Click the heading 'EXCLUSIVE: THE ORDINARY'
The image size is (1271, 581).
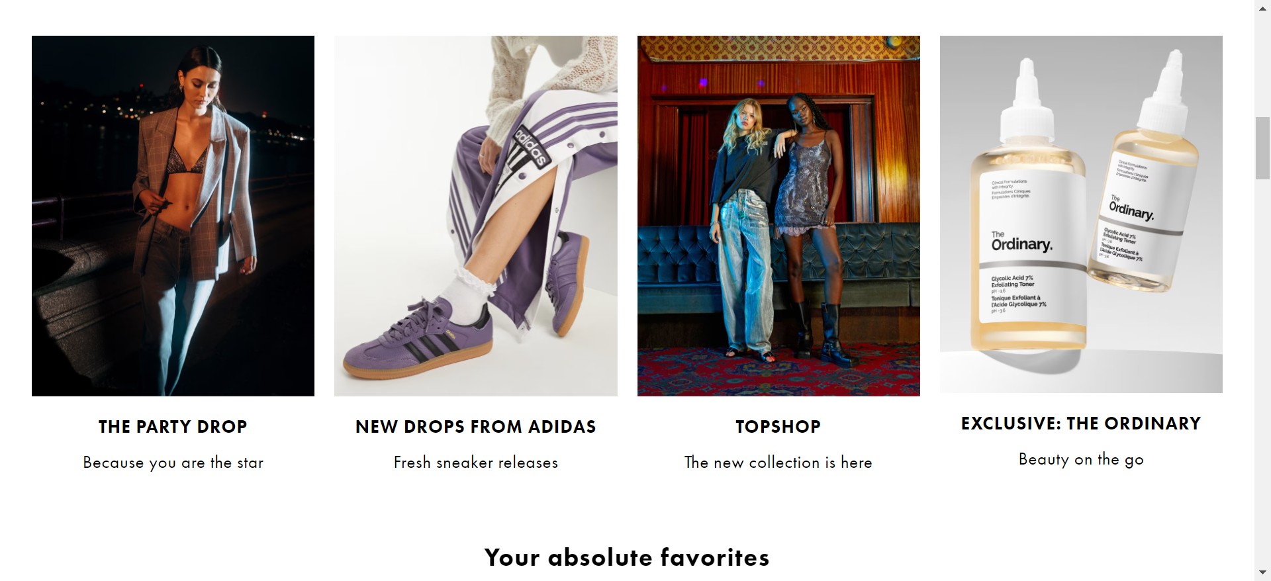(x=1081, y=424)
